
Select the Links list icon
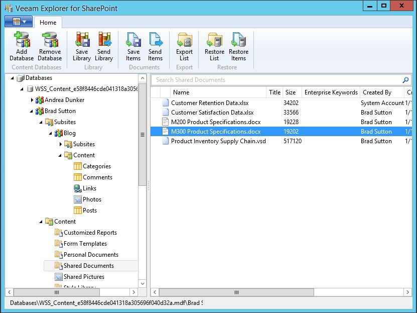tap(77, 188)
